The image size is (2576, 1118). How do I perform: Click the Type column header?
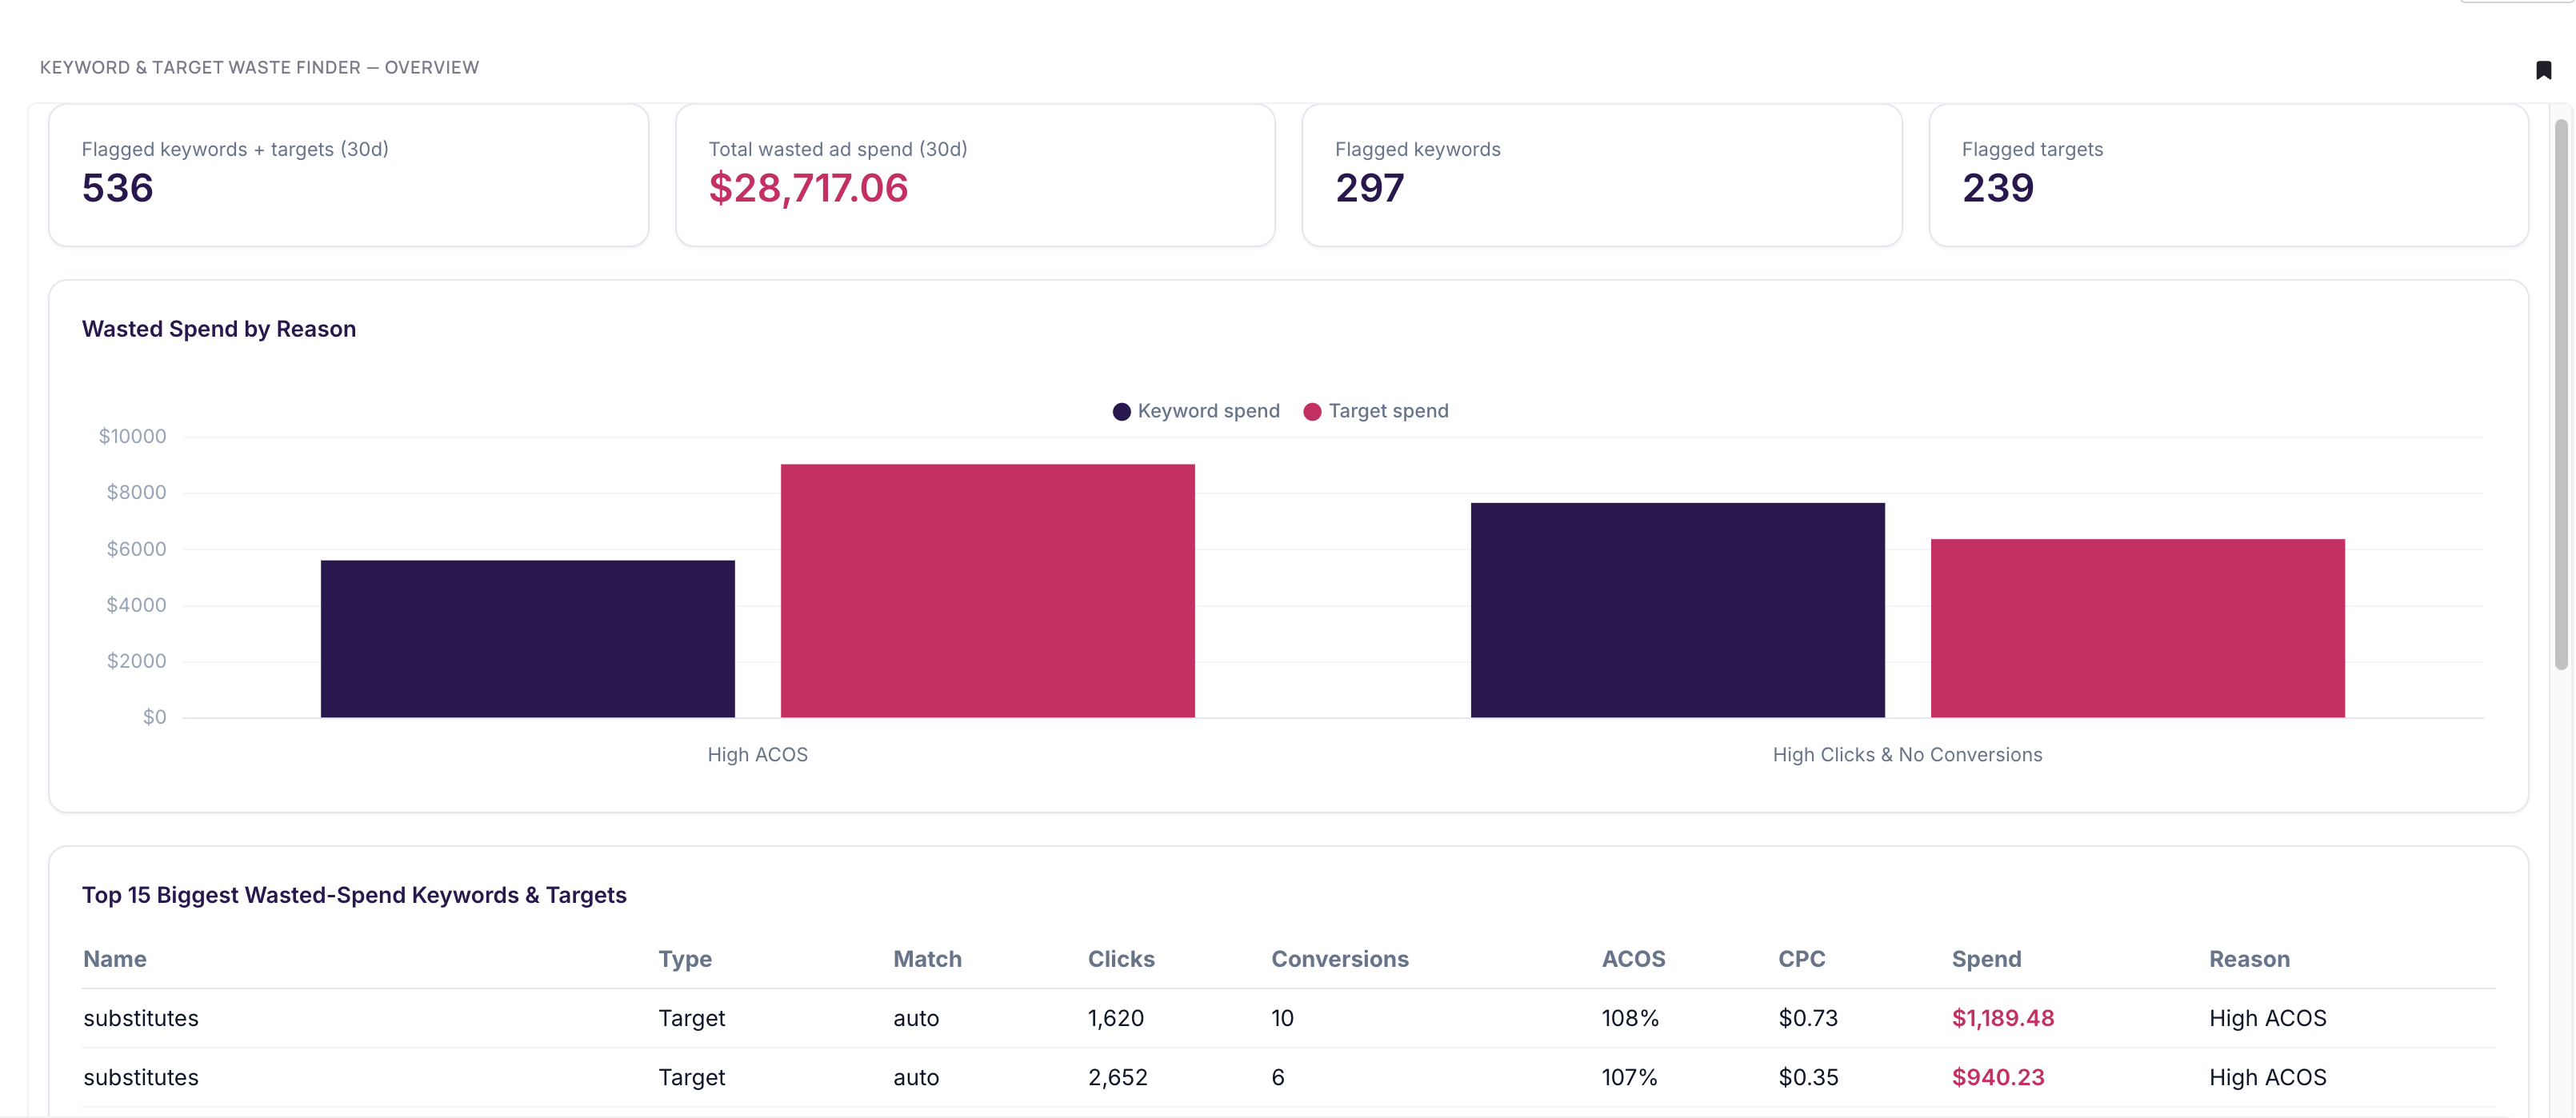click(x=685, y=959)
